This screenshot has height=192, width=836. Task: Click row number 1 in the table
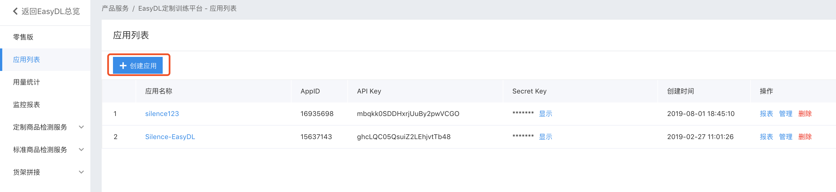click(x=115, y=114)
